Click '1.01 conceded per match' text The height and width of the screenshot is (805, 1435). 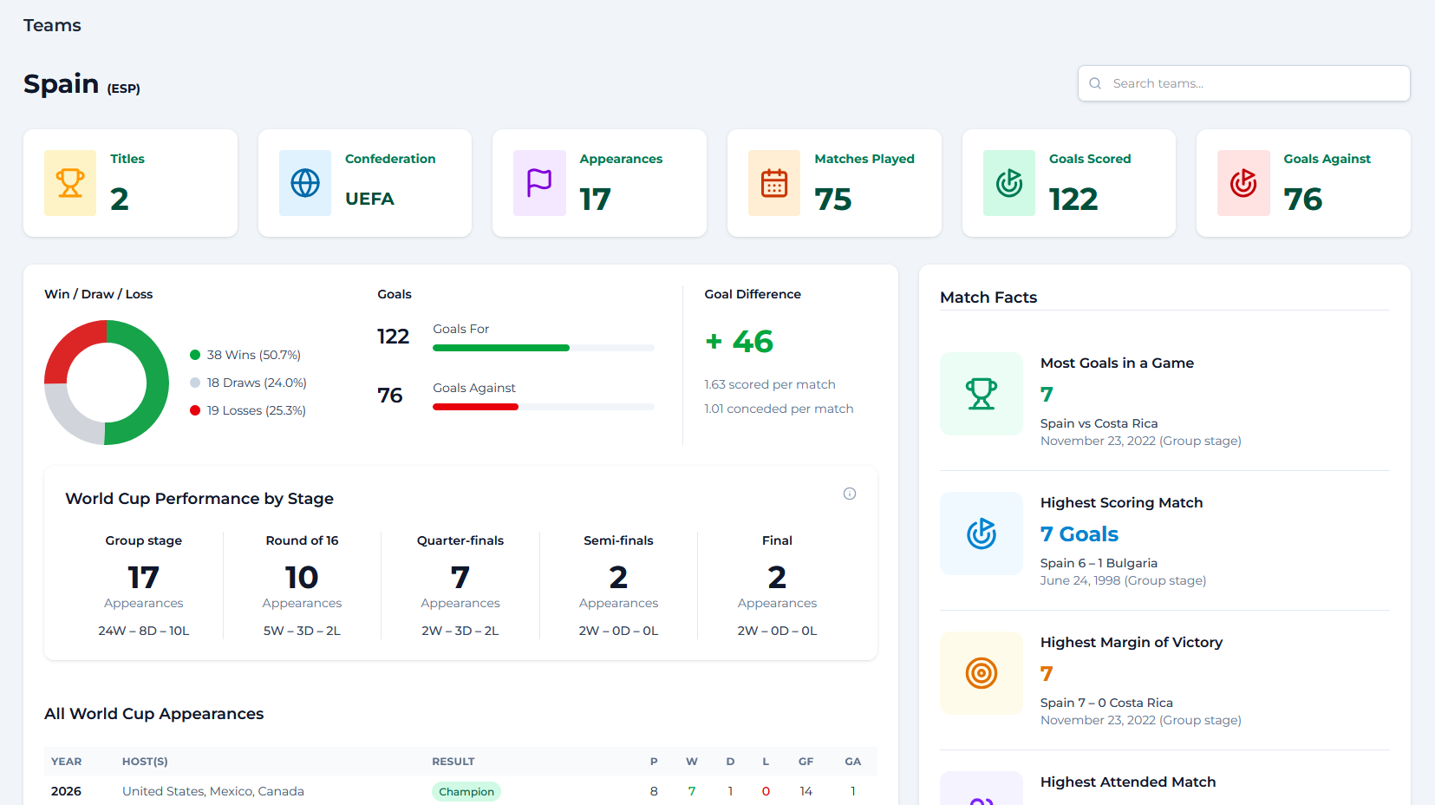[x=779, y=409]
